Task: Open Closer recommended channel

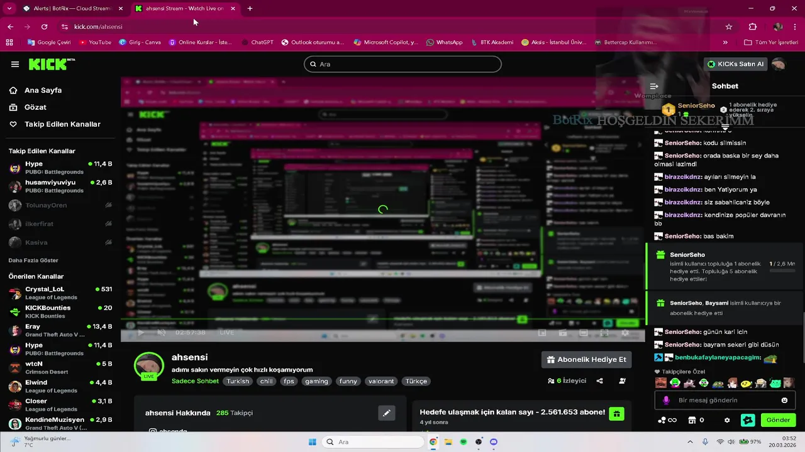Action: 60,404
